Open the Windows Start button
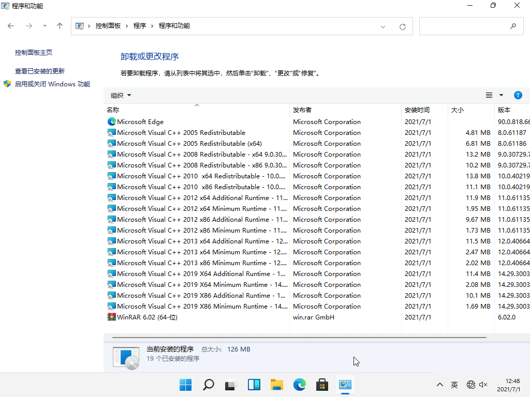The width and height of the screenshot is (530, 397). [186, 385]
